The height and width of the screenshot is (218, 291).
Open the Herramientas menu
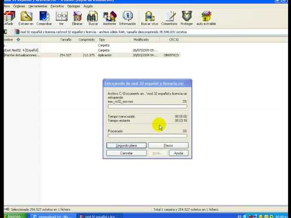click(x=38, y=6)
